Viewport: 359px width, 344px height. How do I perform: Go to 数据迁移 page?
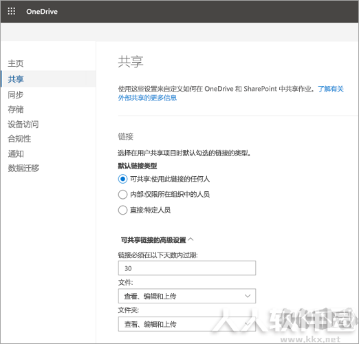tap(23, 168)
